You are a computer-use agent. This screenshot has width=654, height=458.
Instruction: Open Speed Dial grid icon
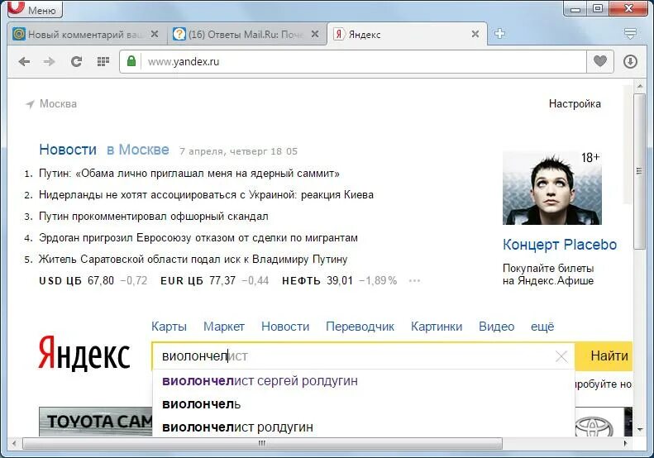click(x=103, y=62)
